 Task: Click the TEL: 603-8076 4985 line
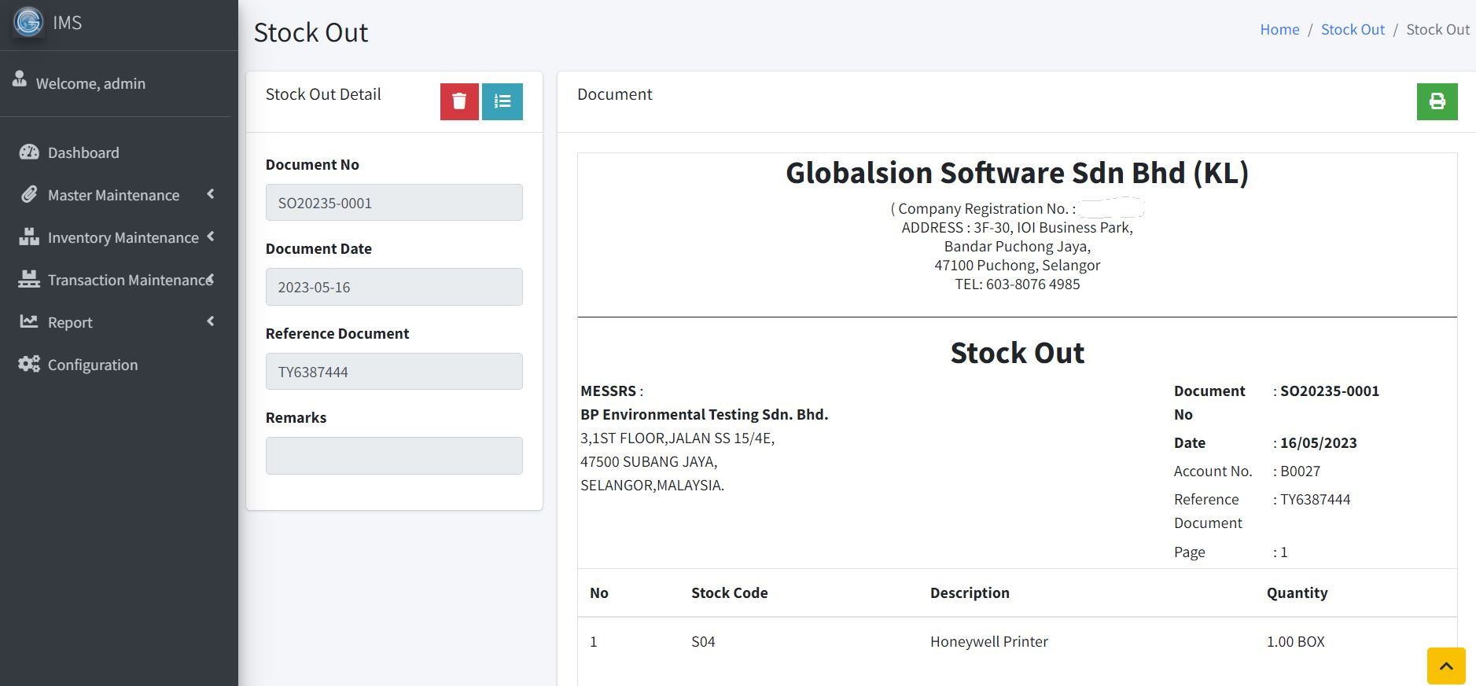[1017, 284]
